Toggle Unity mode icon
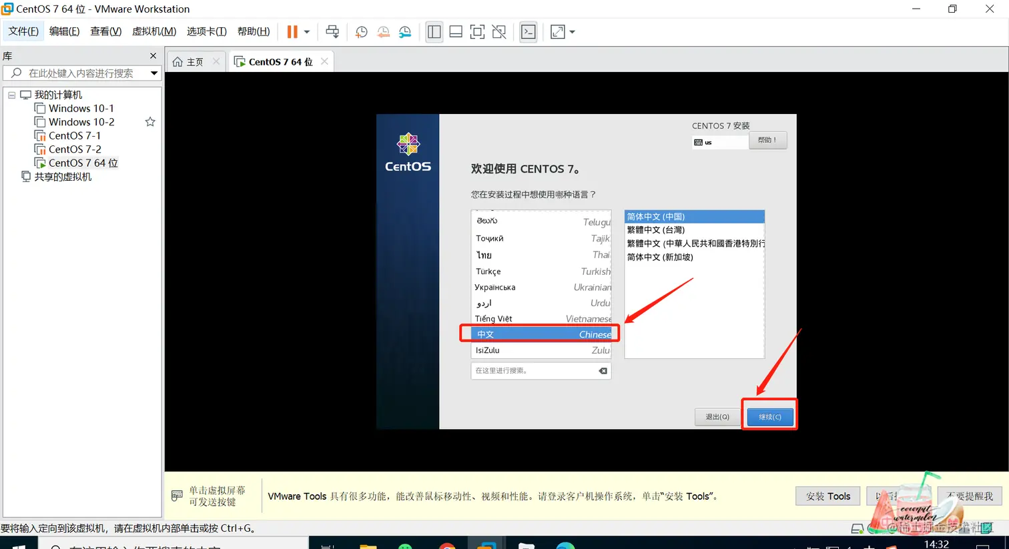The height and width of the screenshot is (549, 1009). click(499, 31)
